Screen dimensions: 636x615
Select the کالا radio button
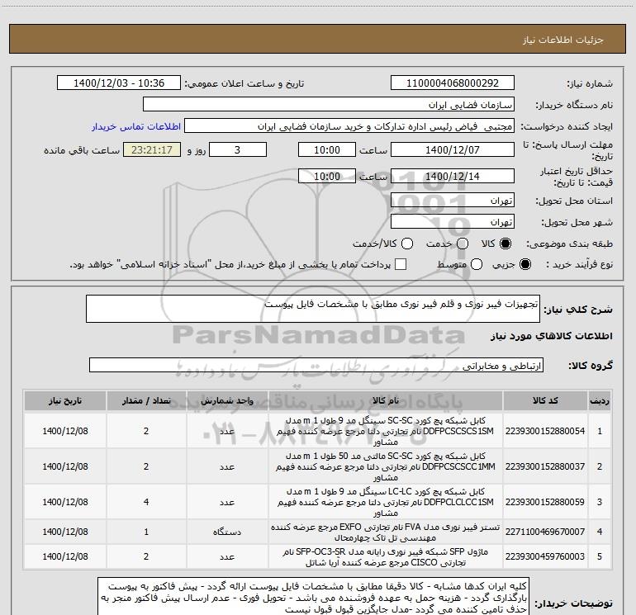505,244
